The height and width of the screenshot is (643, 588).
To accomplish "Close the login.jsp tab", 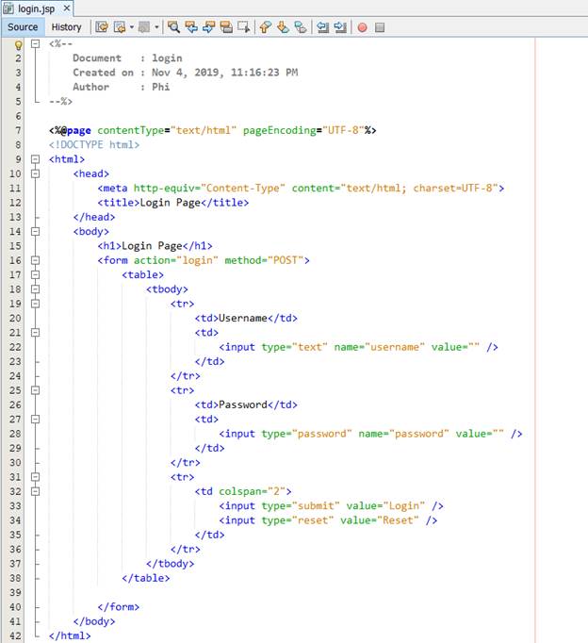I will point(67,8).
